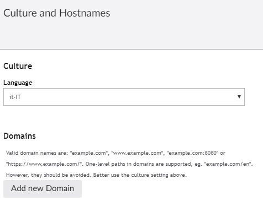Click the Language field label
Image resolution: width=263 pixels, height=212 pixels.
click(18, 83)
